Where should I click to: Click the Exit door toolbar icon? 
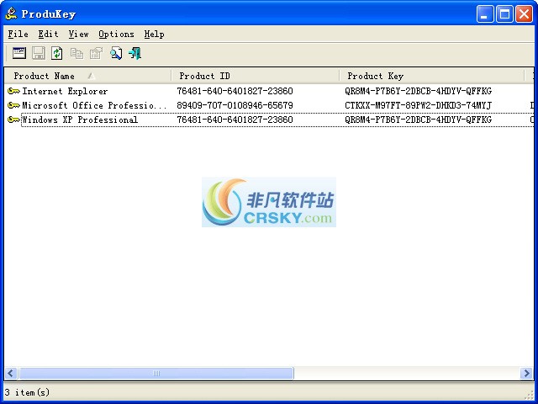pyautogui.click(x=134, y=53)
